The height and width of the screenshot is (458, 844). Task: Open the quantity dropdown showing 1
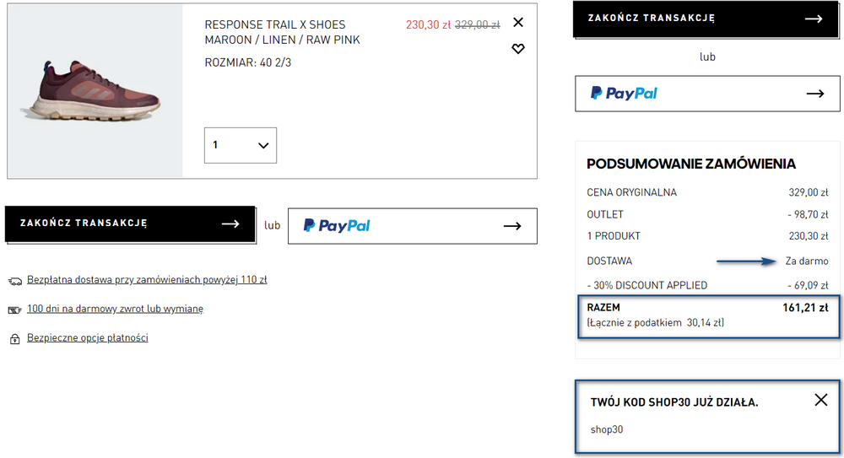point(240,145)
